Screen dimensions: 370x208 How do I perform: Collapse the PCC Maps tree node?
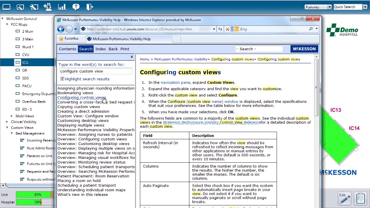tap(7, 25)
